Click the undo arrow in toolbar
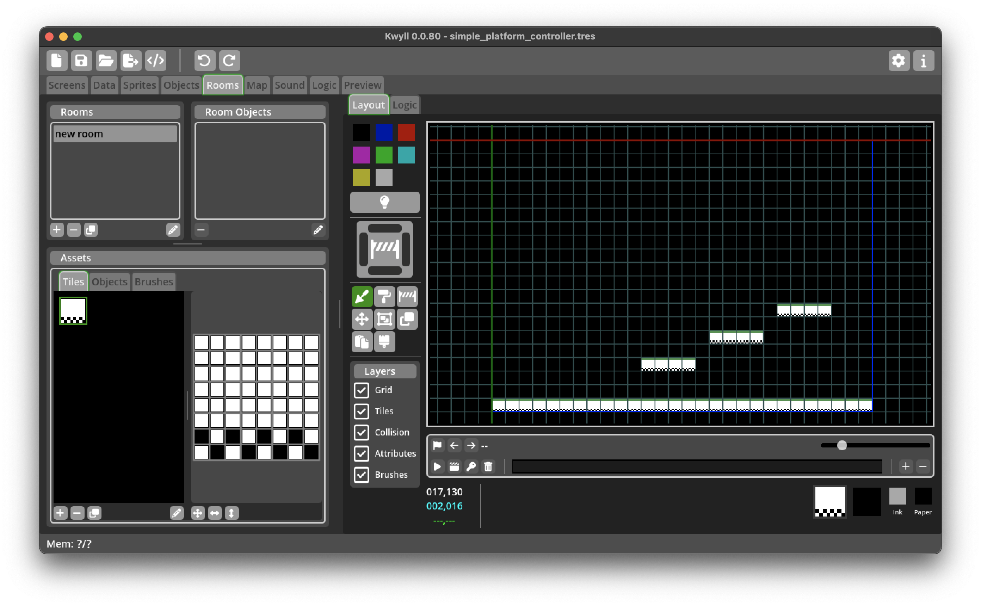Viewport: 981px width, 606px height. [x=204, y=61]
